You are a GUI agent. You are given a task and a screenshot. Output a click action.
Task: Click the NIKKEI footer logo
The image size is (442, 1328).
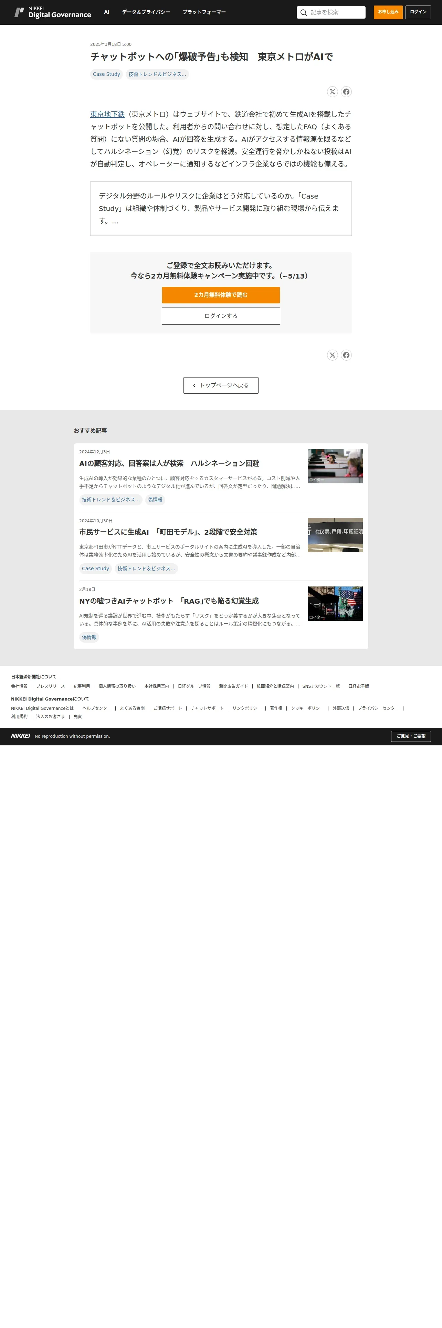tap(21, 736)
